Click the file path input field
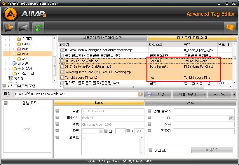The image size is (239, 165). tap(76, 94)
